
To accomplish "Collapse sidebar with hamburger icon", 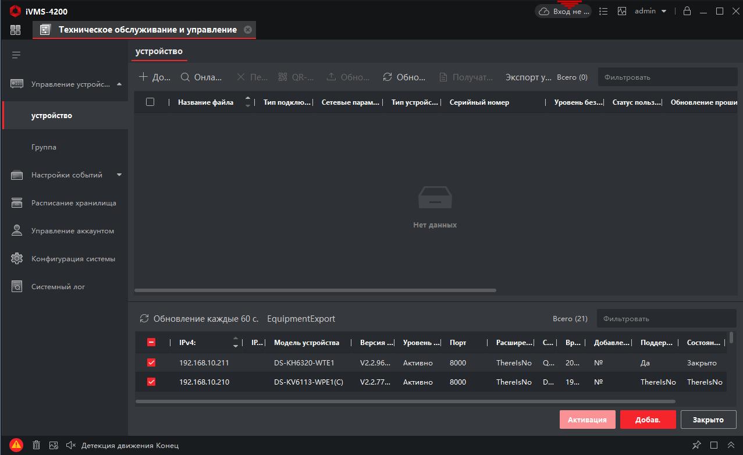I will point(16,55).
